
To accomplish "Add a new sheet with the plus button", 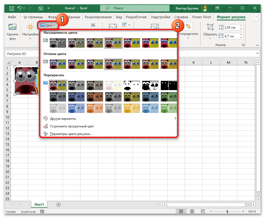I will click(x=58, y=205).
